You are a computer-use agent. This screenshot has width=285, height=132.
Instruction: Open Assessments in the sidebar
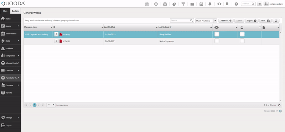point(10,33)
